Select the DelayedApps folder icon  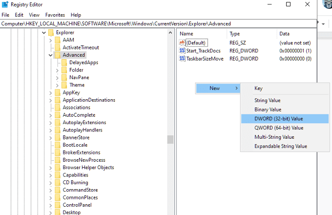pyautogui.click(x=64, y=63)
